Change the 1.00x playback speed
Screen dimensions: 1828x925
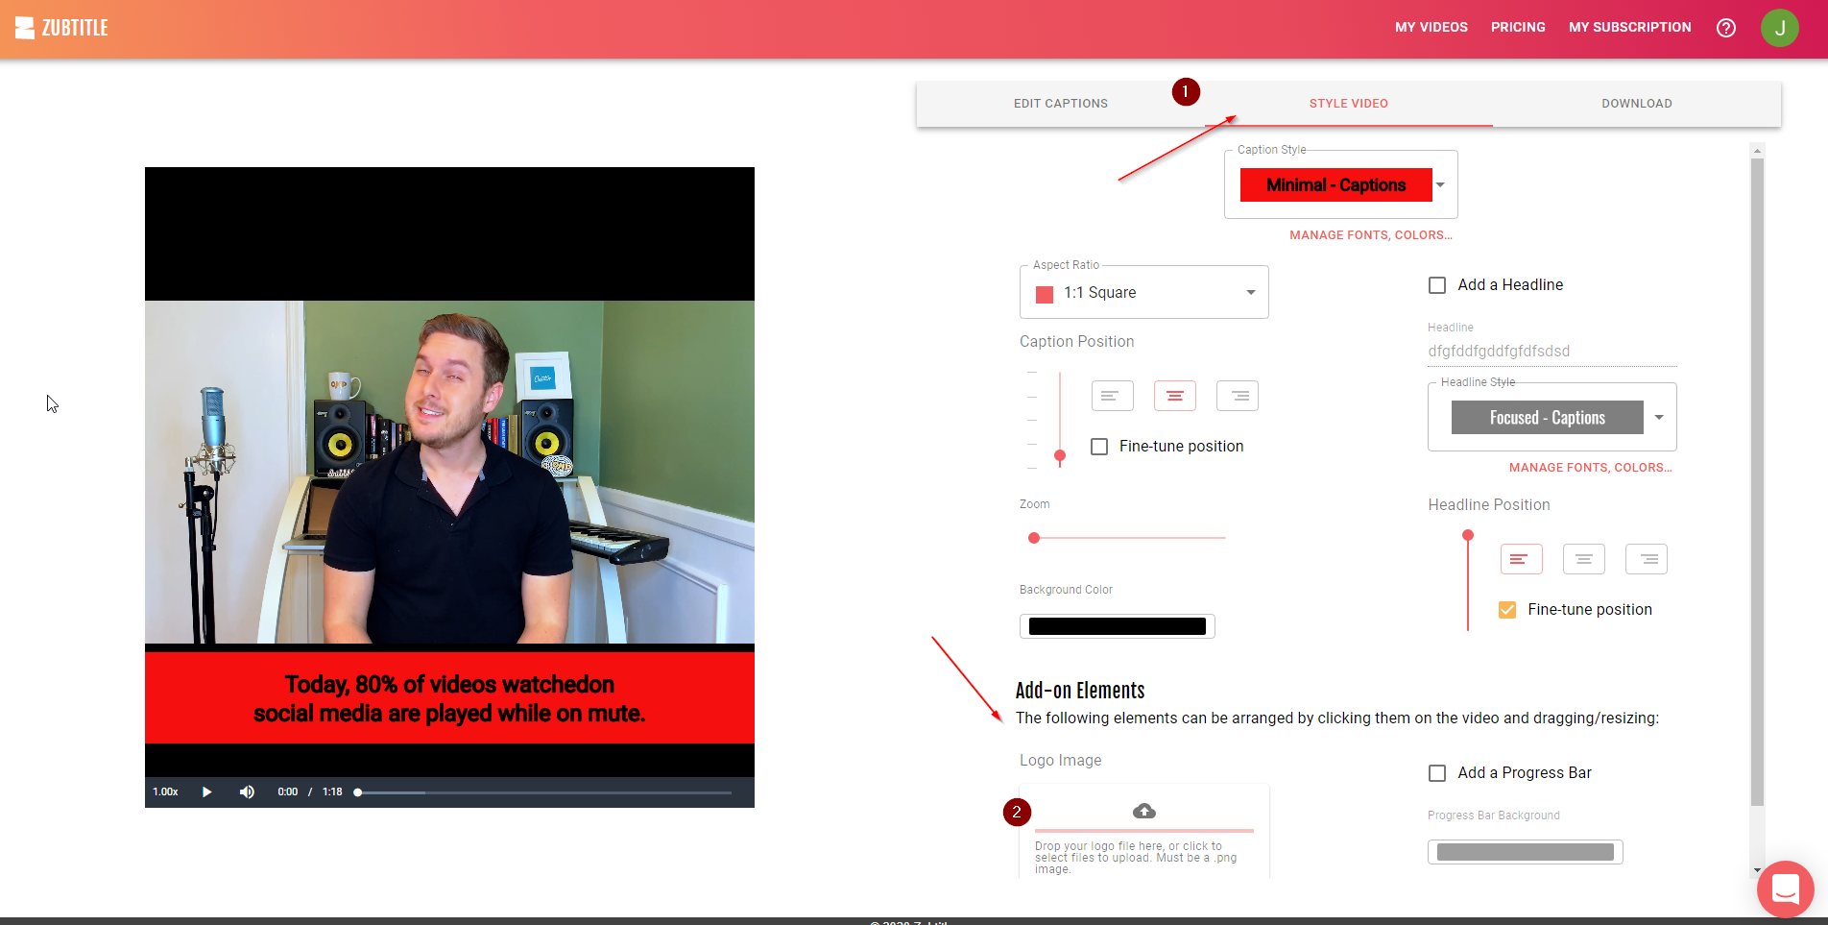[x=165, y=791]
